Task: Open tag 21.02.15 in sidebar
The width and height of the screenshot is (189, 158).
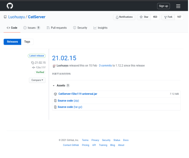Action: coord(38,63)
